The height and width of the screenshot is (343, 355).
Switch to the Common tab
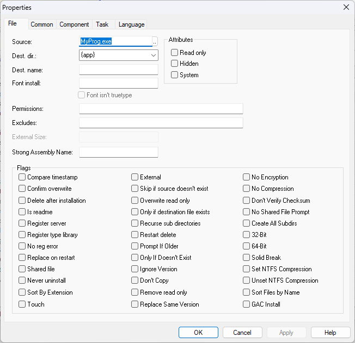tap(42, 24)
